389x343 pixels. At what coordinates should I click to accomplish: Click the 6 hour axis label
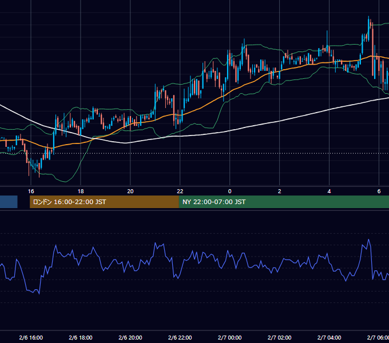tap(379, 192)
